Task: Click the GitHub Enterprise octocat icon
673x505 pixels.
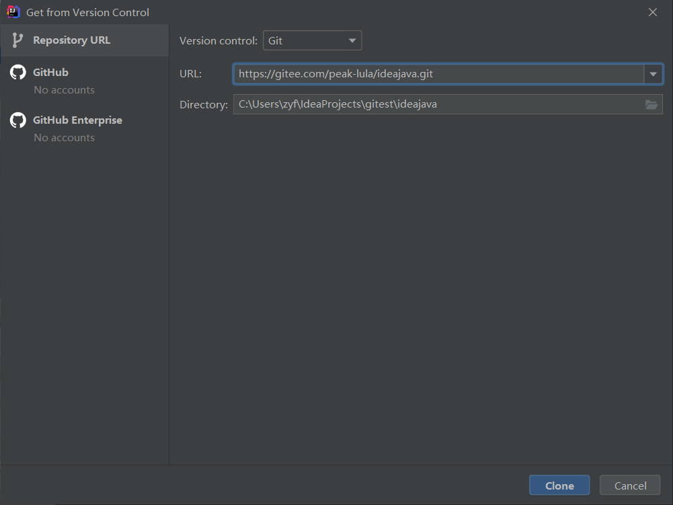Action: (18, 120)
